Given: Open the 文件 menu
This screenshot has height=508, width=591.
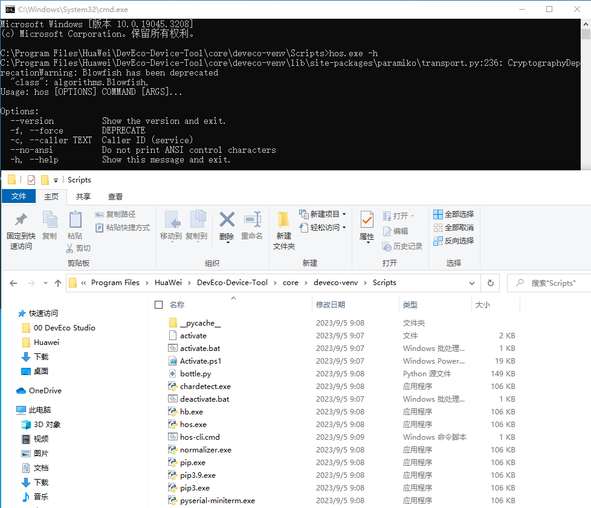Looking at the screenshot, I should tap(18, 196).
